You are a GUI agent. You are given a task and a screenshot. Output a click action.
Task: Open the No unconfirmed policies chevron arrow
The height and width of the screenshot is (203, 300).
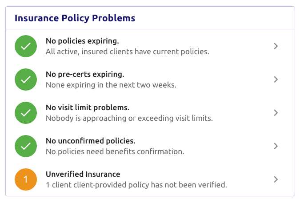(x=276, y=146)
